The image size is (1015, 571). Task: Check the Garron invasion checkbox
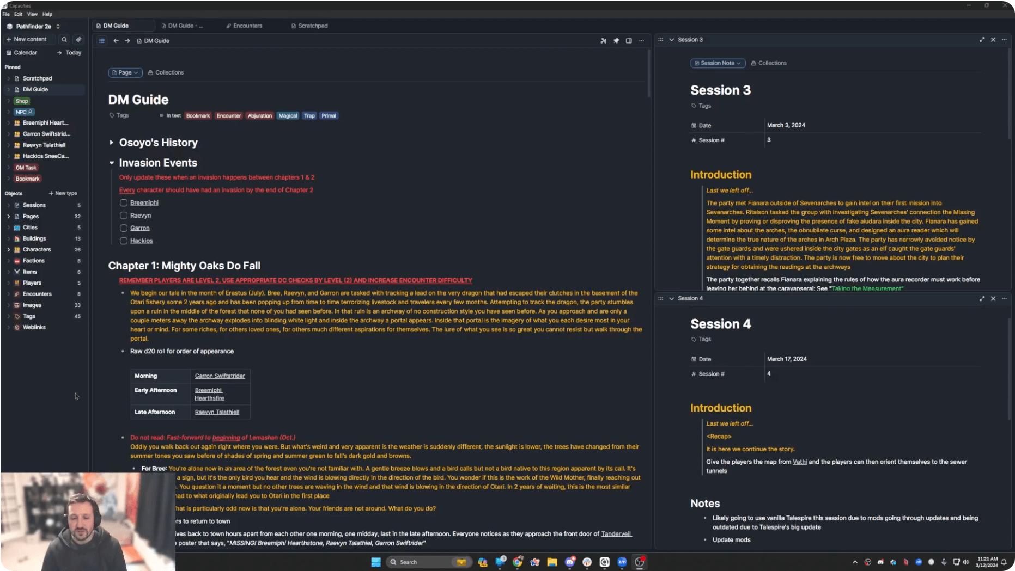124,228
